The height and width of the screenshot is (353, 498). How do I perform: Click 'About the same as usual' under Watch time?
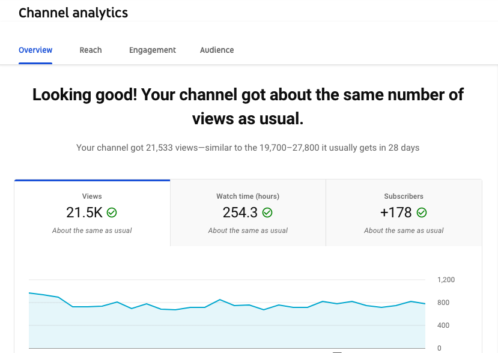pos(248,231)
